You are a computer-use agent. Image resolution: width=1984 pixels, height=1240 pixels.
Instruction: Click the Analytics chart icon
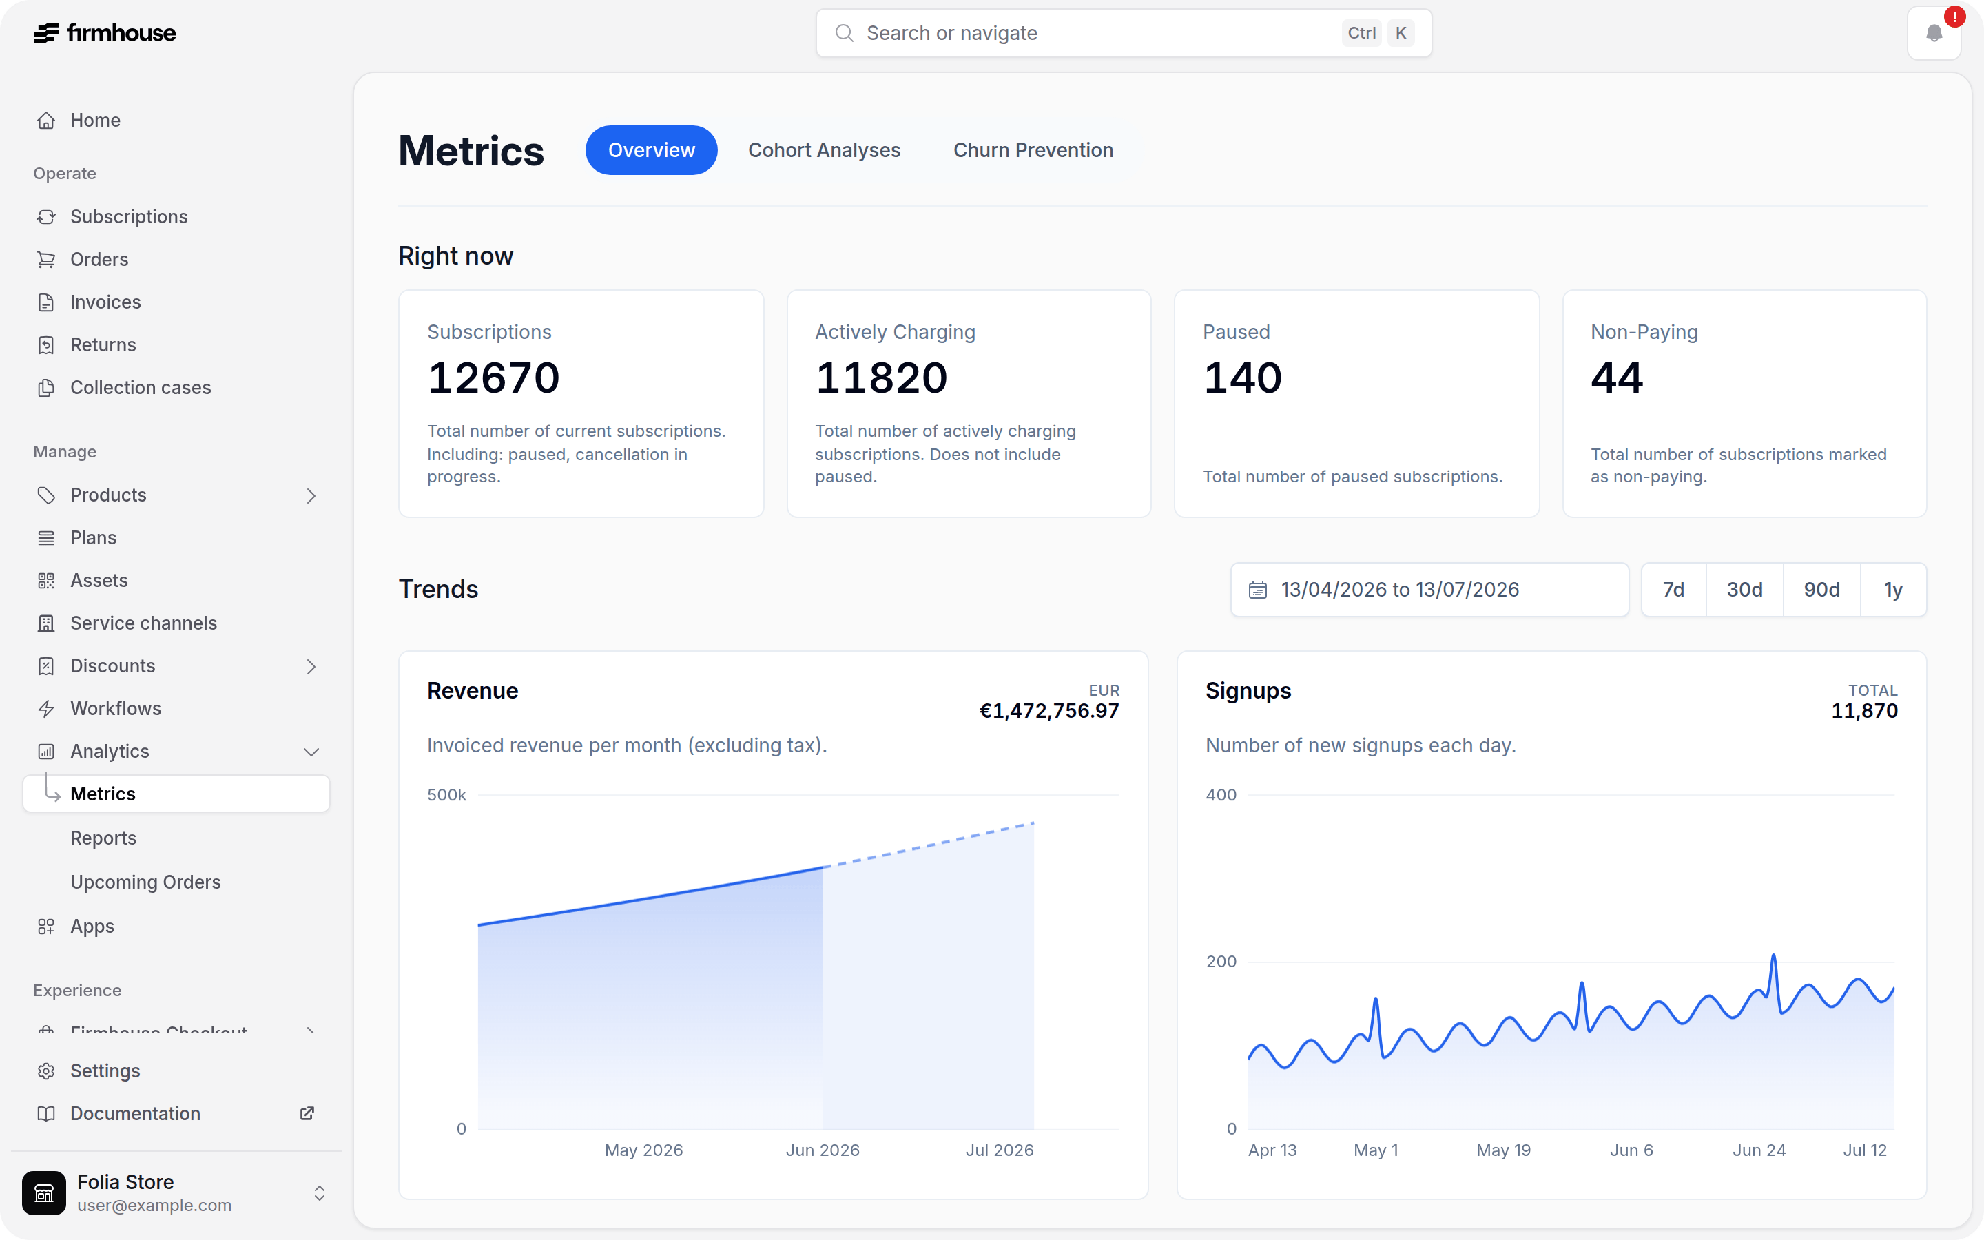(x=46, y=751)
